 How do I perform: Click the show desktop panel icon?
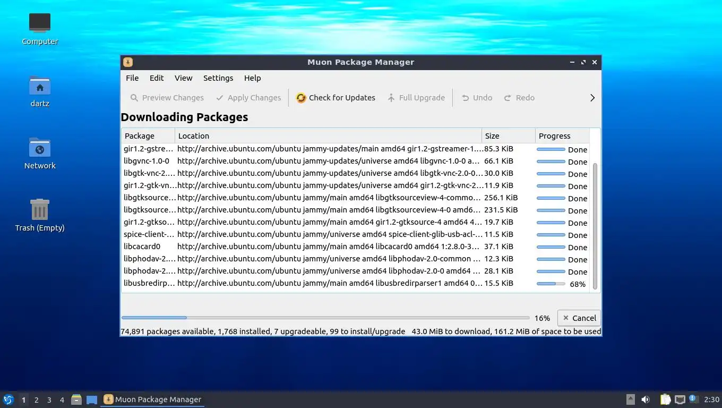coord(92,399)
